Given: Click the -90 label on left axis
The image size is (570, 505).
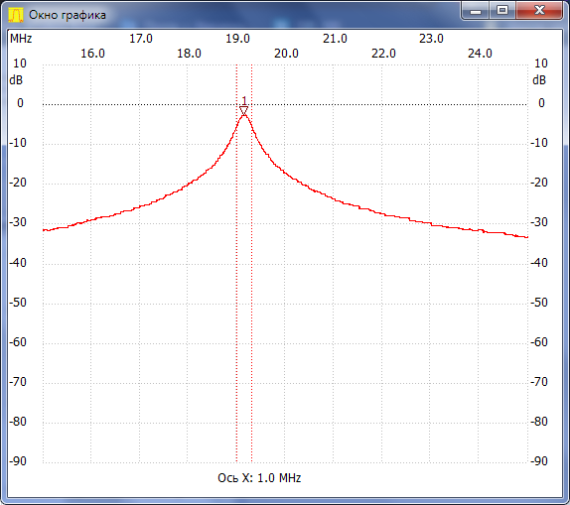Looking at the screenshot, I should pyautogui.click(x=18, y=461).
